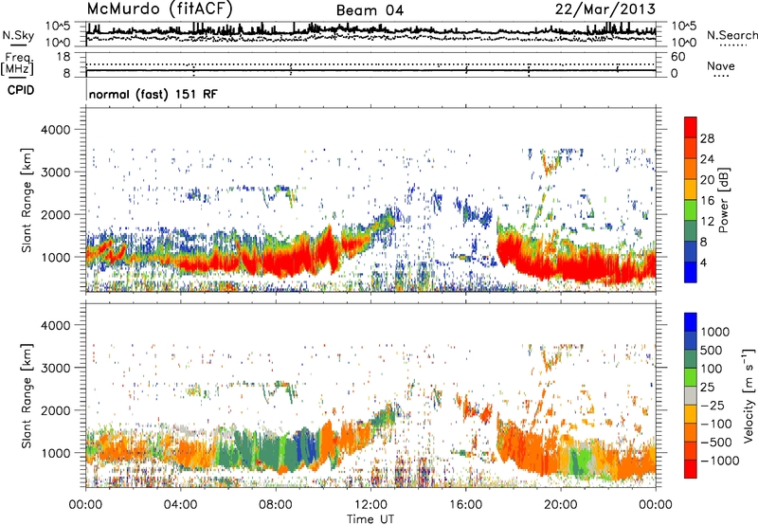Select the yellow 16–20 dB power swatch

tap(691, 190)
